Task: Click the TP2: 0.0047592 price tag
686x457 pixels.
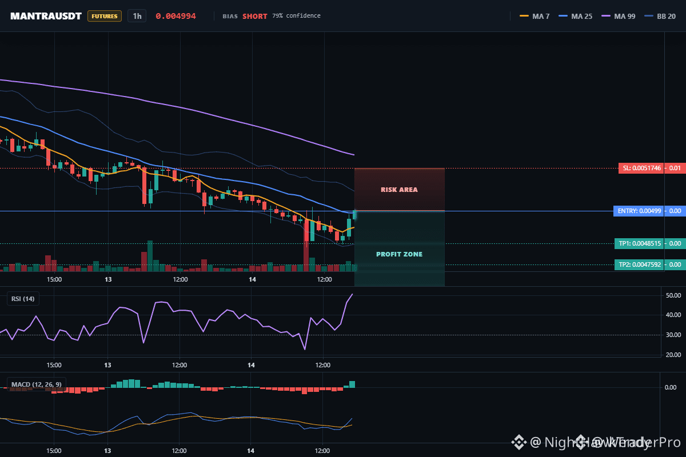Action: [639, 264]
